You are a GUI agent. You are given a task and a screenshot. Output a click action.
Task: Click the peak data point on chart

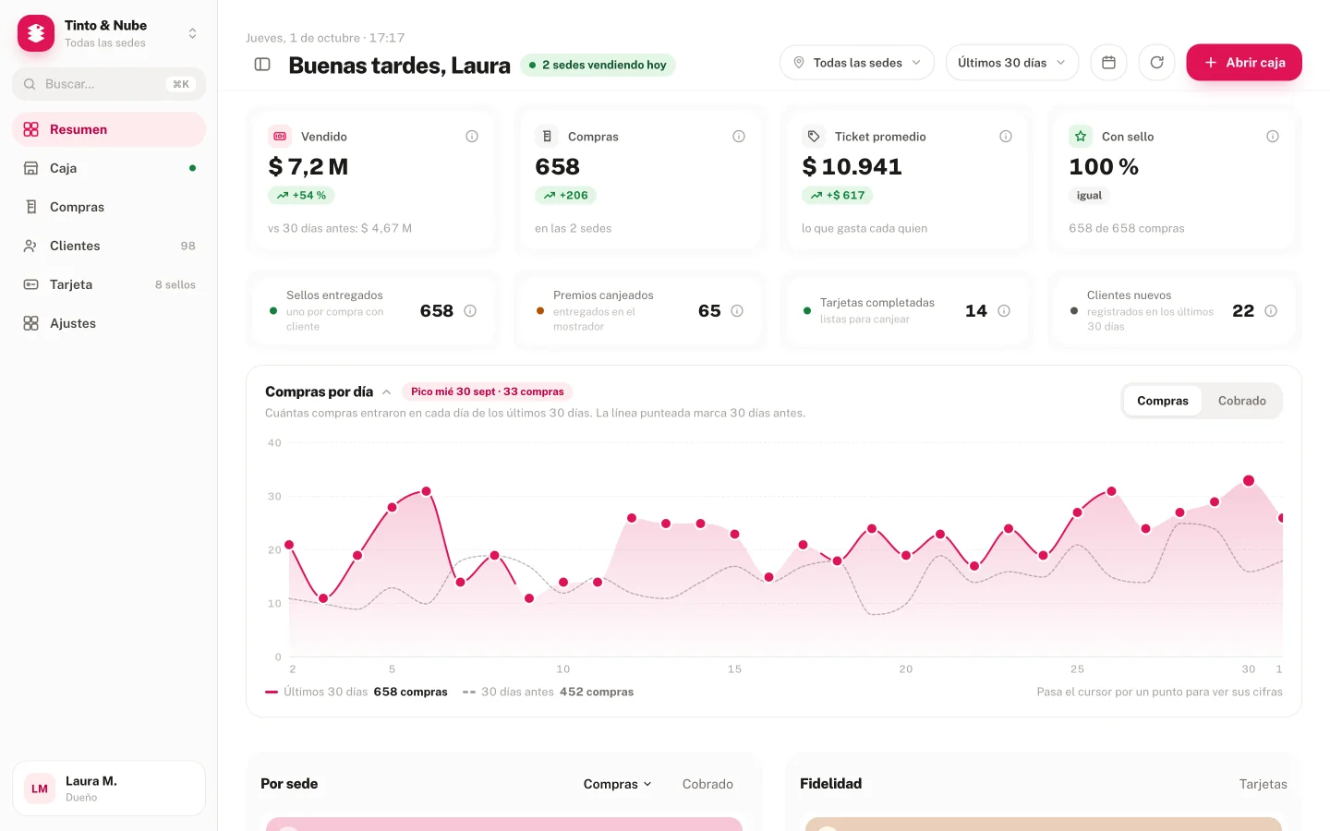1249,480
